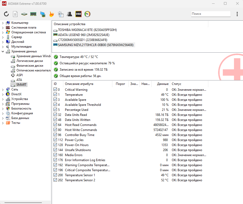Expand the Тесты tree node

pyautogui.click(x=3, y=123)
